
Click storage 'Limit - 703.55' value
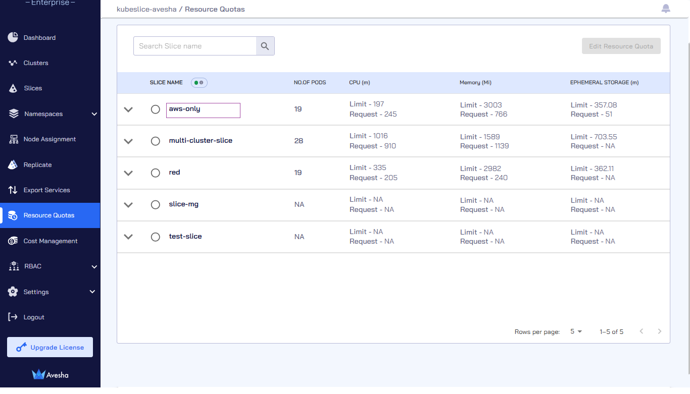594,137
